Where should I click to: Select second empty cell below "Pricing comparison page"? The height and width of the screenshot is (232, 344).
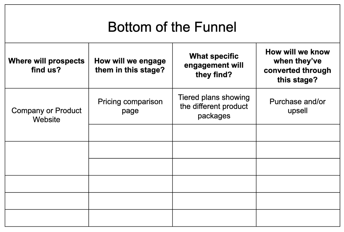(130, 150)
